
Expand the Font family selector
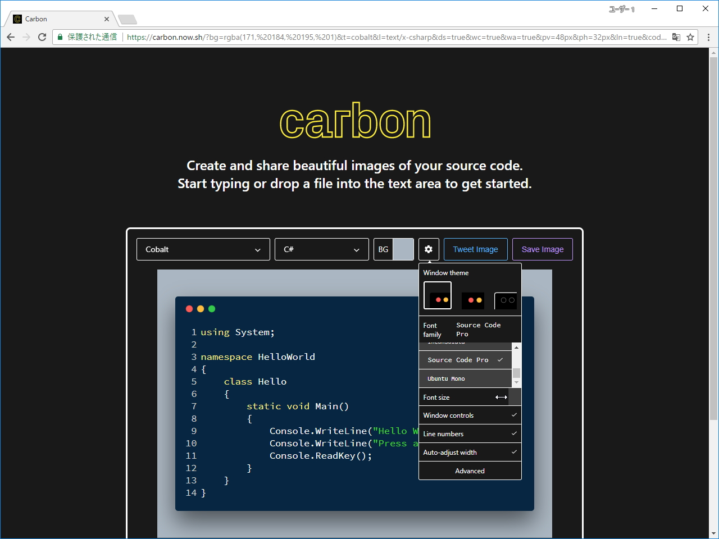pyautogui.click(x=470, y=330)
